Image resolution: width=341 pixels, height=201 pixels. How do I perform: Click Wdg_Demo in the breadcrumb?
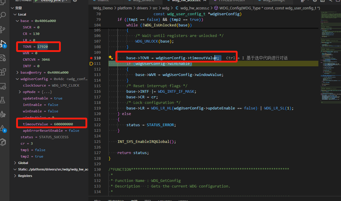click(x=103, y=8)
